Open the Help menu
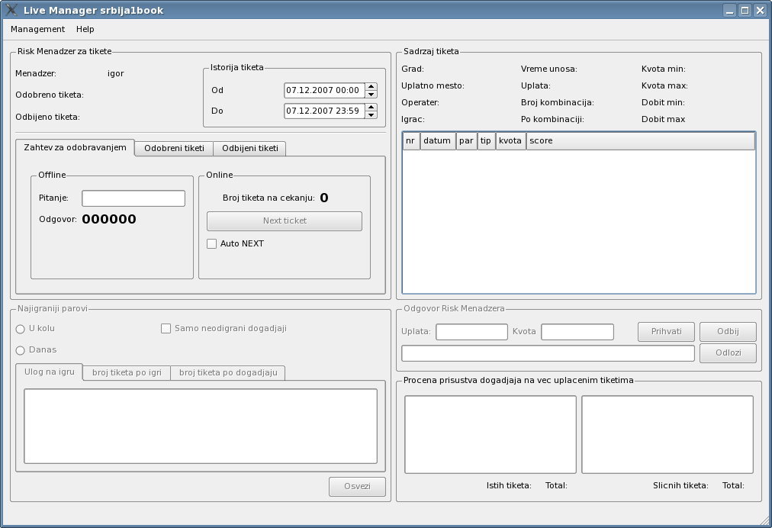Image resolution: width=772 pixels, height=528 pixels. click(x=85, y=29)
